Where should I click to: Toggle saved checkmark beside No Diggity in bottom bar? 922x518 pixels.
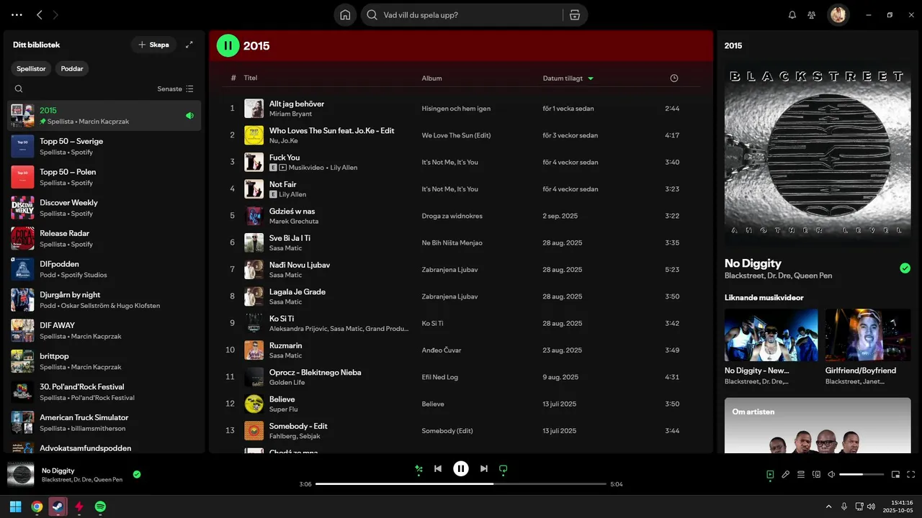pyautogui.click(x=137, y=475)
